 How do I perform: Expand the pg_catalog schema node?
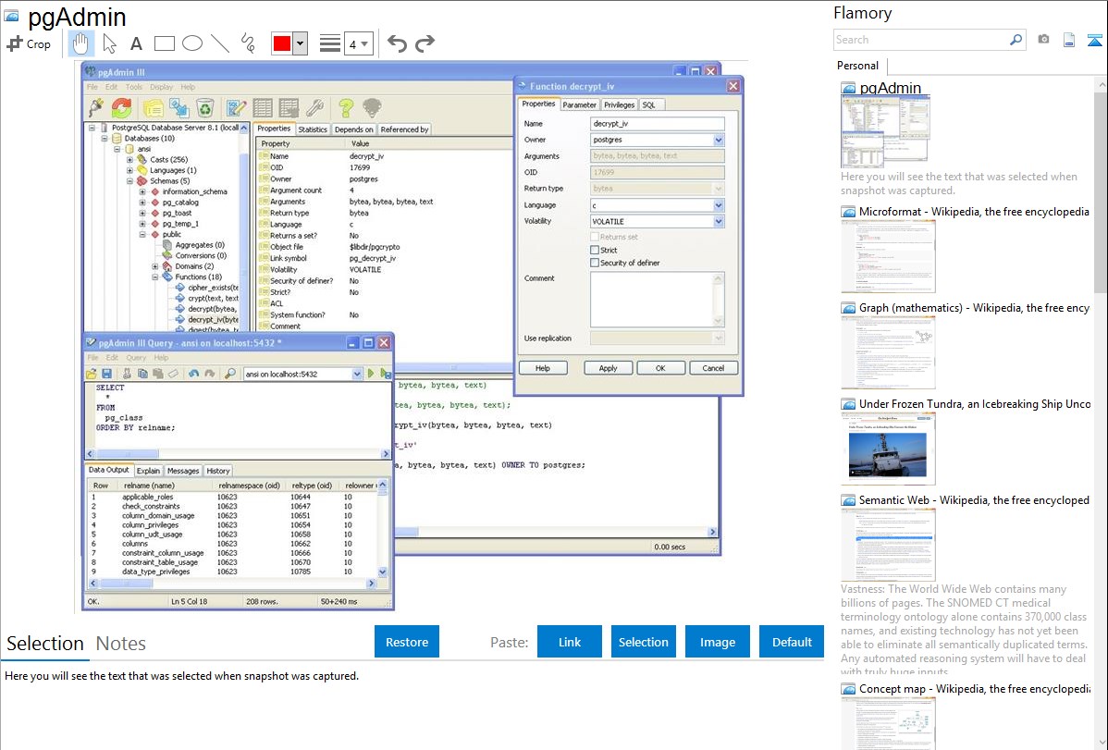142,203
